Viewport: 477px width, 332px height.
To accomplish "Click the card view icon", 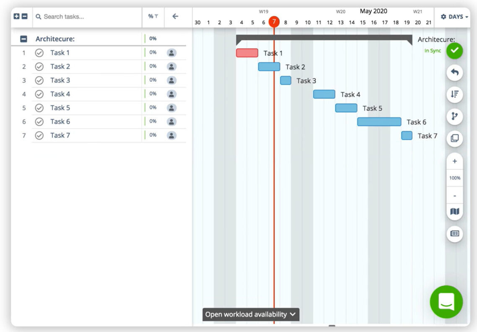I will [x=454, y=233].
